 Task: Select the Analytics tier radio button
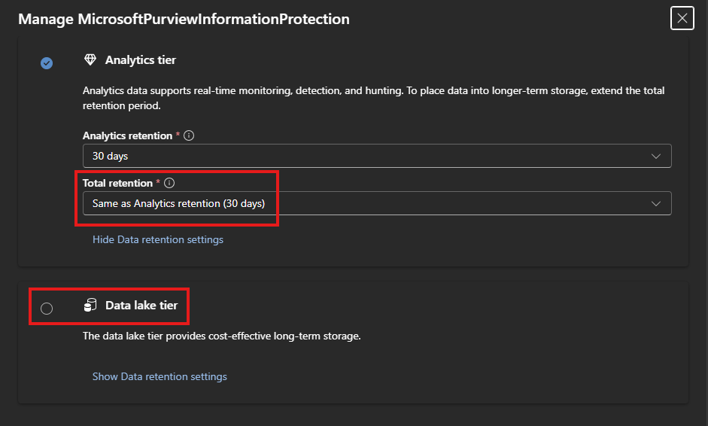click(x=47, y=62)
